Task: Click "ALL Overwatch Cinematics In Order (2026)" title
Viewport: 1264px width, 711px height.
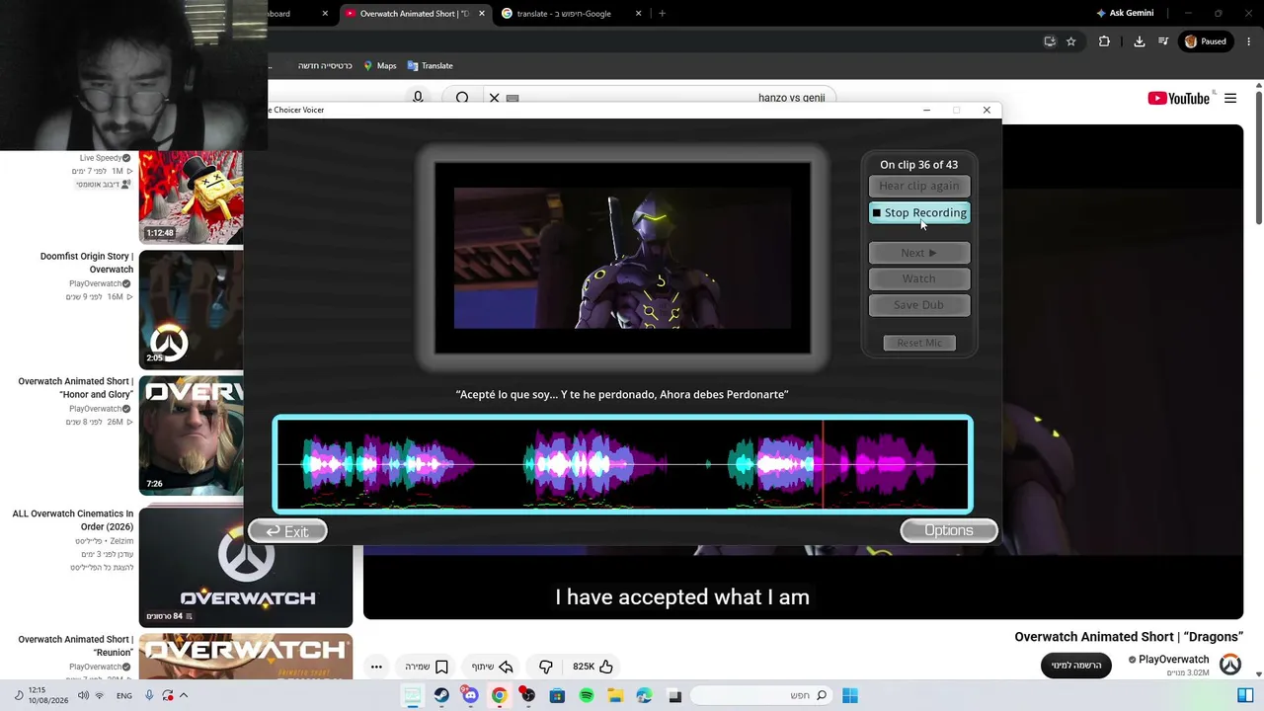Action: [x=73, y=520]
